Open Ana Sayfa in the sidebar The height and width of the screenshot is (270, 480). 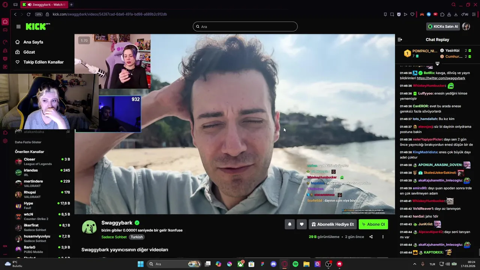(29, 42)
